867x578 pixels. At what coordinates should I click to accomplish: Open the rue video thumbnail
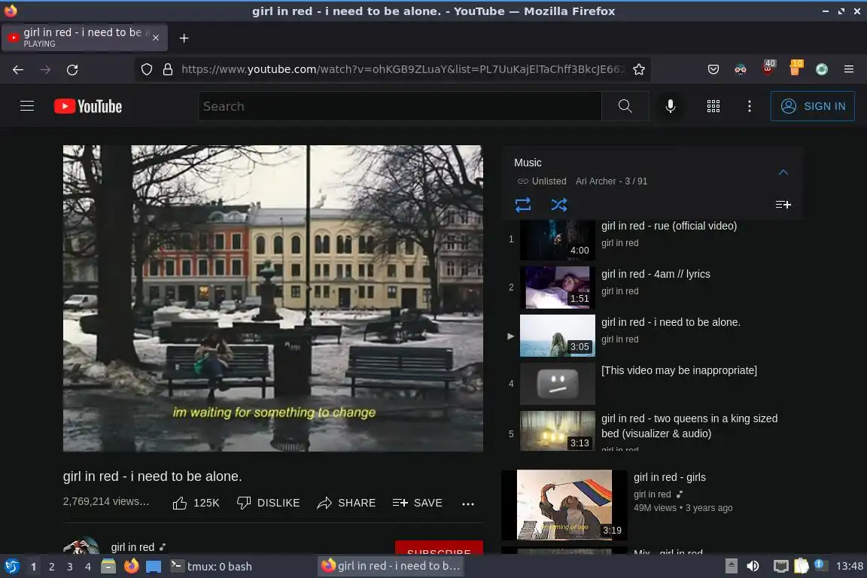pos(558,240)
